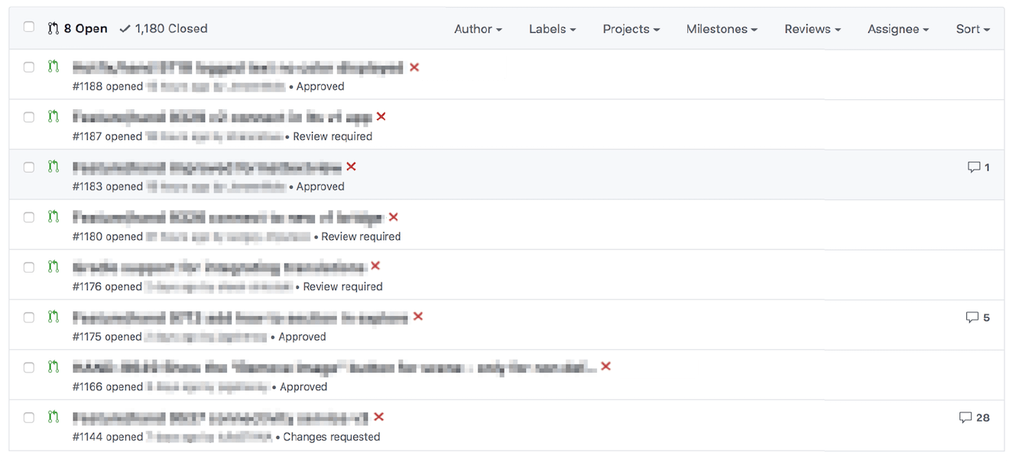Open Review required status of #1176
The width and height of the screenshot is (1009, 462).
pos(342,287)
